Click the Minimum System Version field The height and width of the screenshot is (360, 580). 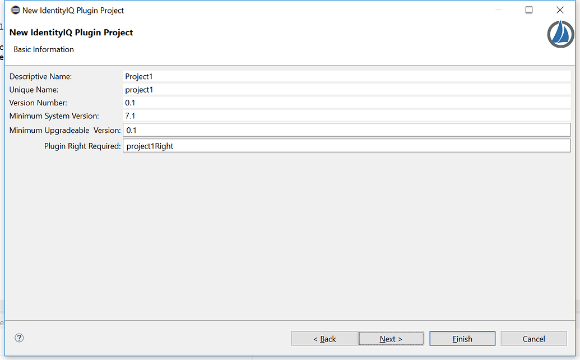coord(336,116)
